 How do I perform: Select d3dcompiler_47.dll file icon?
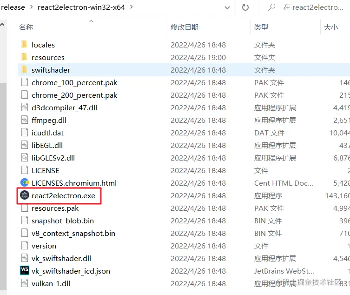pos(25,107)
